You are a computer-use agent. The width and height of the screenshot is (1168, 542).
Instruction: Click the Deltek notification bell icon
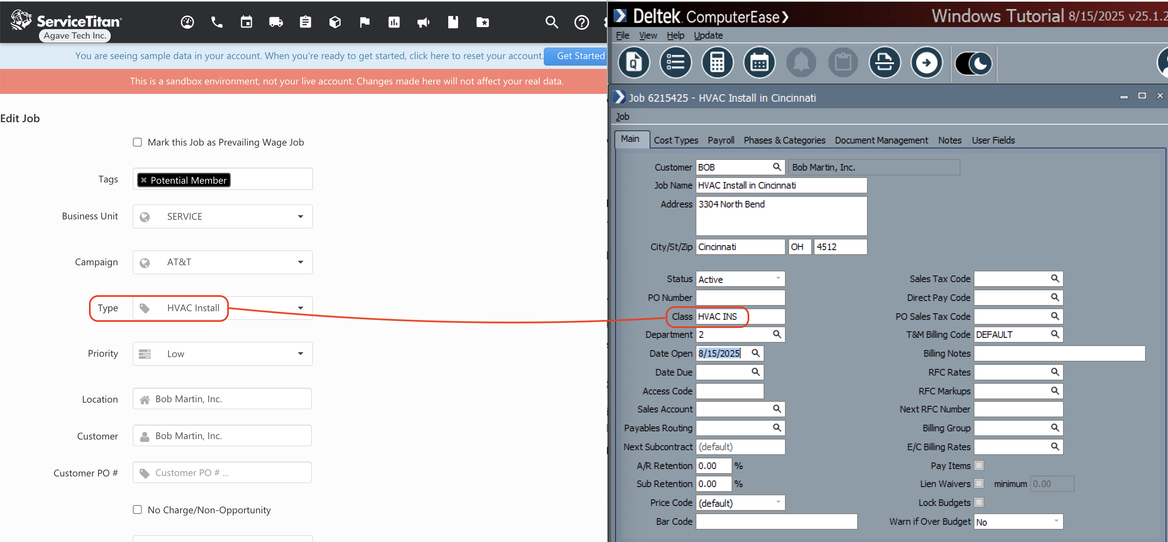click(x=801, y=63)
